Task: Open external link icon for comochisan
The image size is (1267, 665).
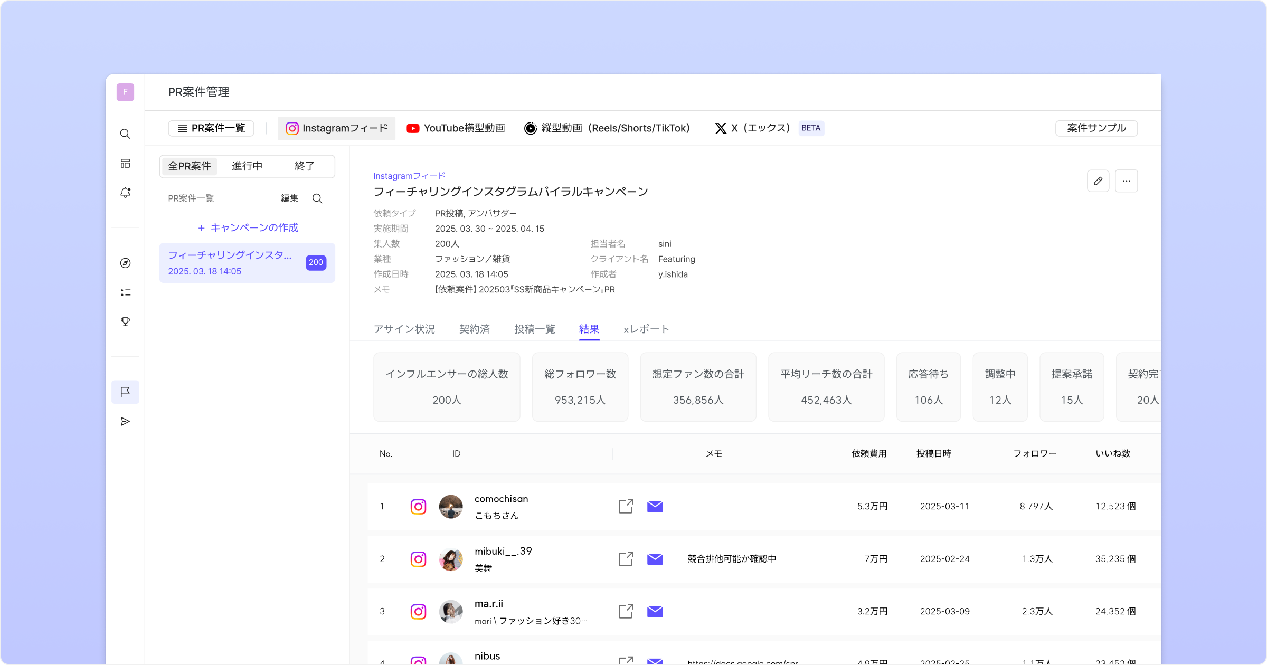Action: pyautogui.click(x=626, y=506)
